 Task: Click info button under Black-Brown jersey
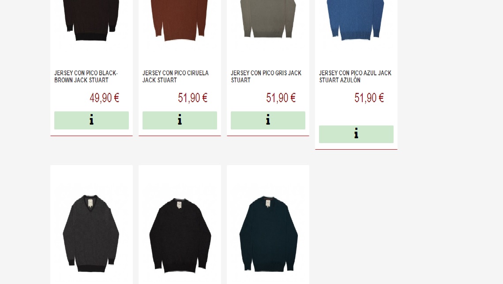point(91,120)
